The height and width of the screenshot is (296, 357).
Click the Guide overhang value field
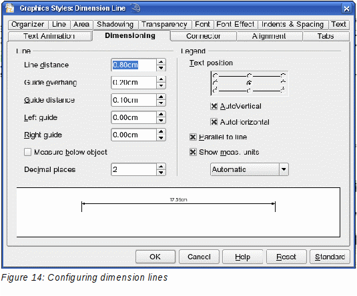(133, 83)
